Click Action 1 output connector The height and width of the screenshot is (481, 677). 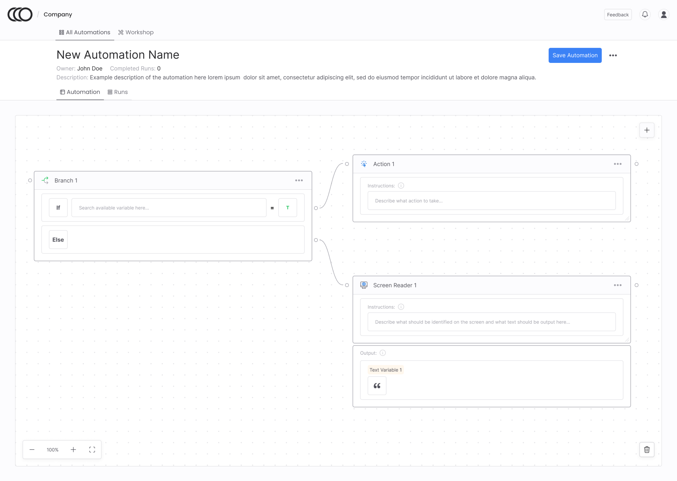[637, 164]
